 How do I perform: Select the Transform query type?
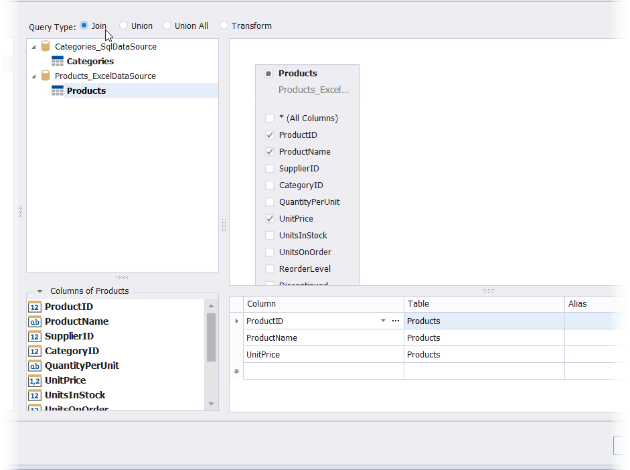pos(224,26)
